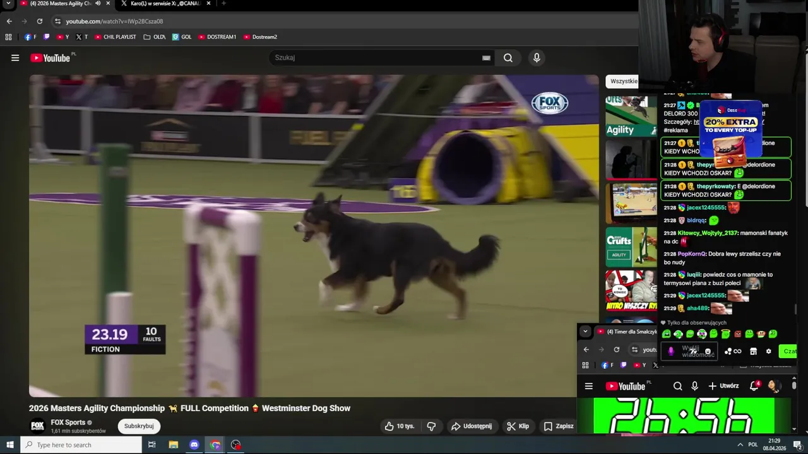
Task: Select the Timer dla Smalczyk tab
Action: [x=627, y=332]
